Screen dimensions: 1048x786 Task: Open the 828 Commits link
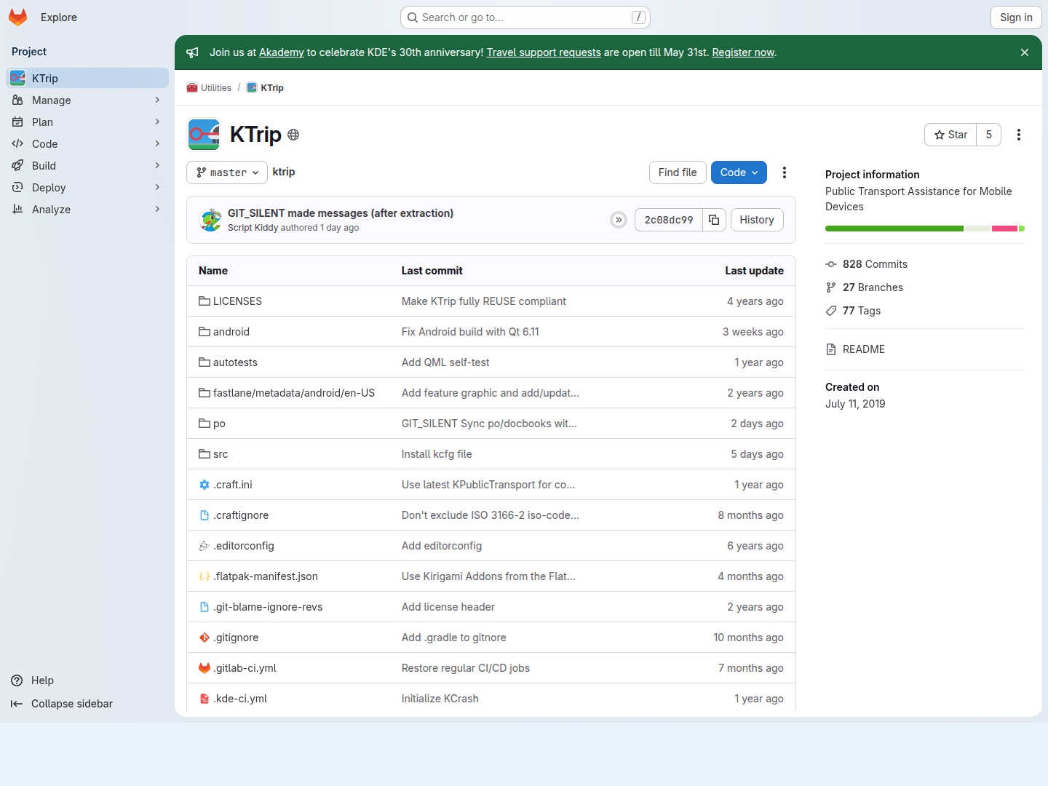[x=875, y=264]
